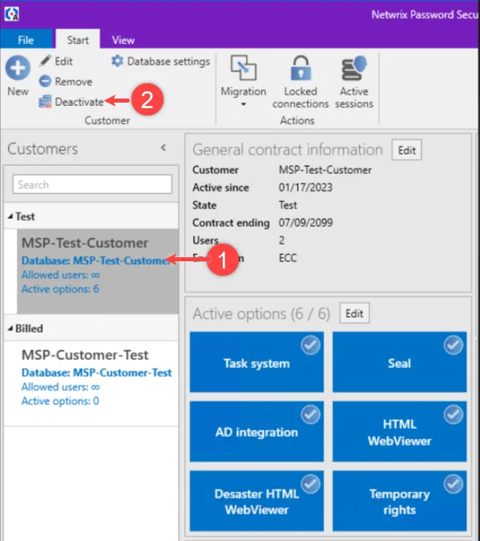Screen dimensions: 480x541
Task: Click the New customer plus icon
Action: (x=18, y=68)
